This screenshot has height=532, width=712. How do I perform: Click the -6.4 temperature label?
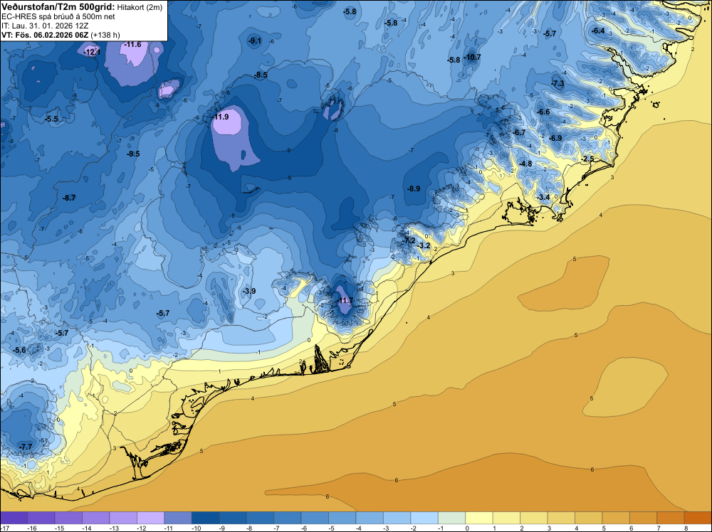tap(598, 31)
